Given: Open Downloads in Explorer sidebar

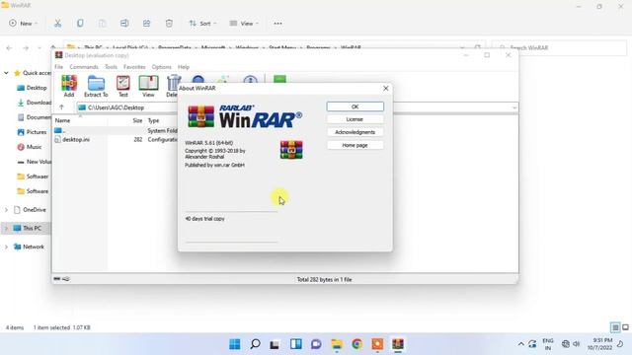Looking at the screenshot, I should (x=35, y=103).
